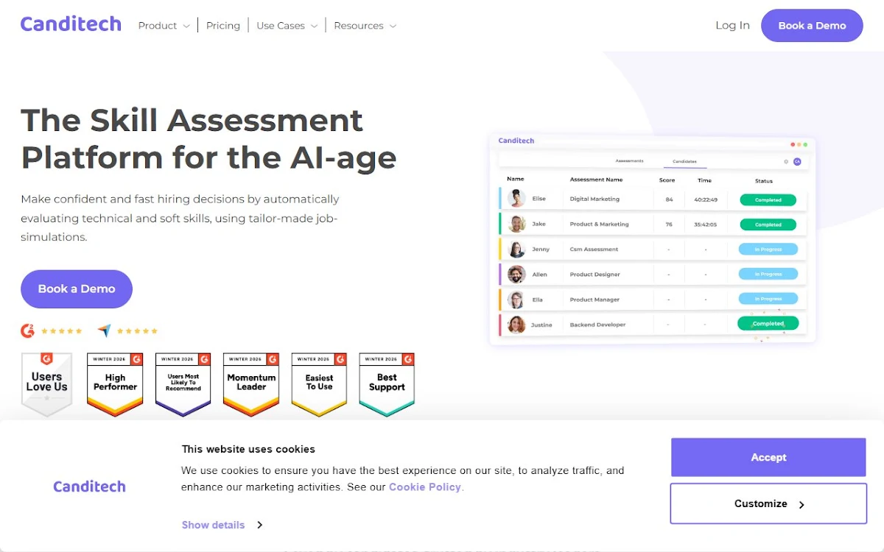The height and width of the screenshot is (552, 884).
Task: Click the small gear icon beside the CA avatar
Action: click(786, 161)
